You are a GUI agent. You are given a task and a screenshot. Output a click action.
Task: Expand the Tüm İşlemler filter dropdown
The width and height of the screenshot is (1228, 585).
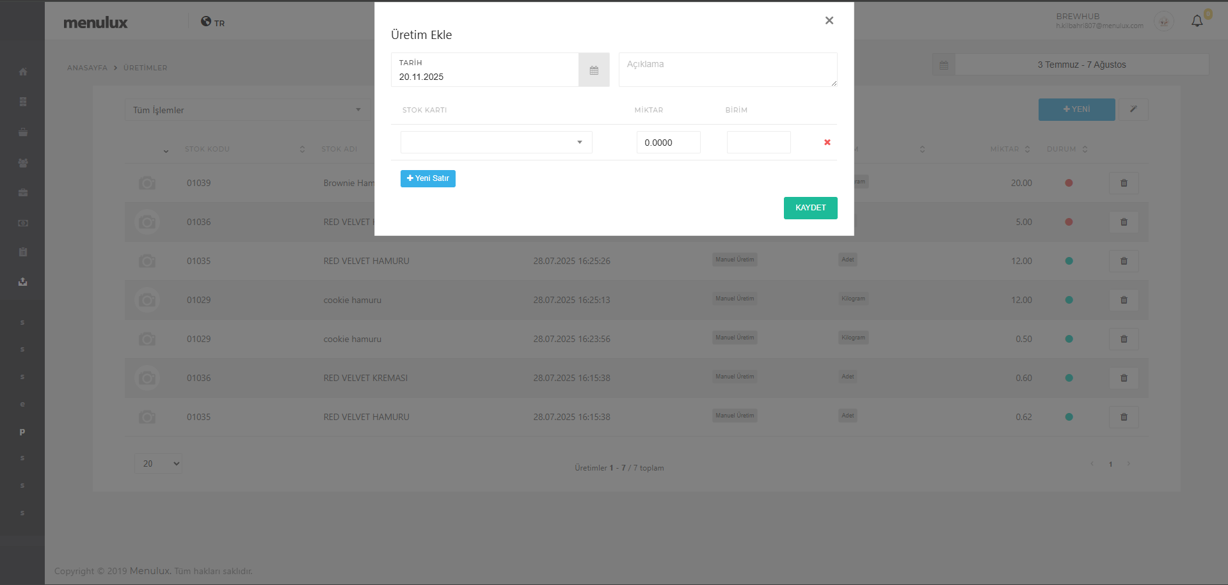pos(246,110)
